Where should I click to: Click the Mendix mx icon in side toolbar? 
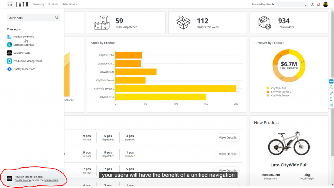pyautogui.click(x=331, y=81)
